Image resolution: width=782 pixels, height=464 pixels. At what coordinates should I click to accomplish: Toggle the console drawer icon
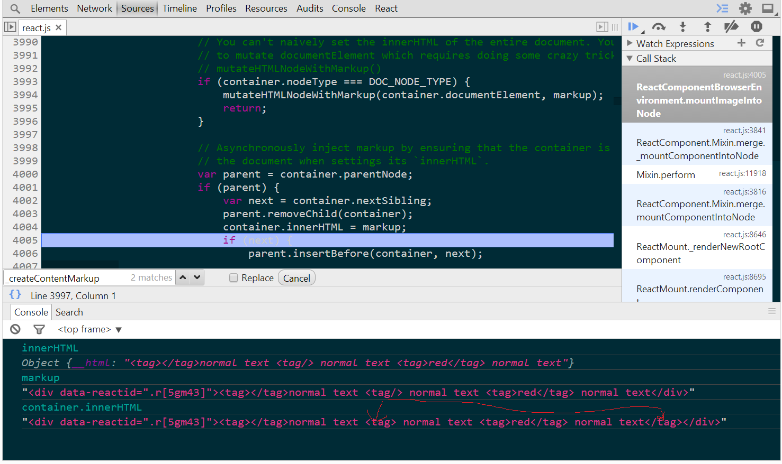(722, 8)
